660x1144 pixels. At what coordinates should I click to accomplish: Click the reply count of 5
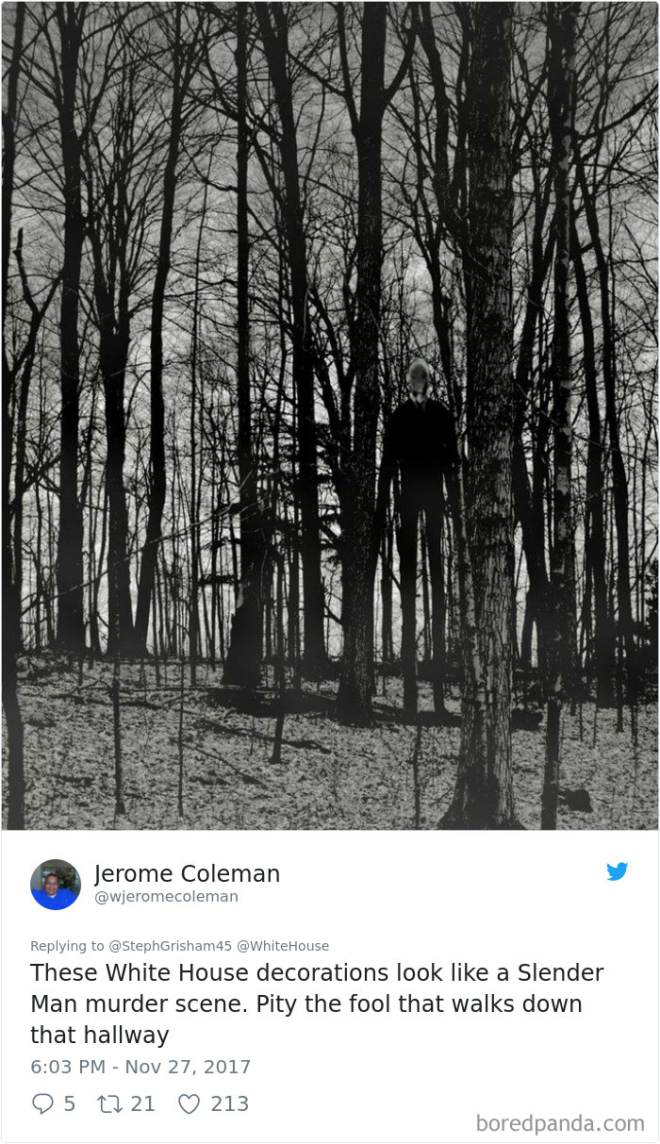point(69,1103)
